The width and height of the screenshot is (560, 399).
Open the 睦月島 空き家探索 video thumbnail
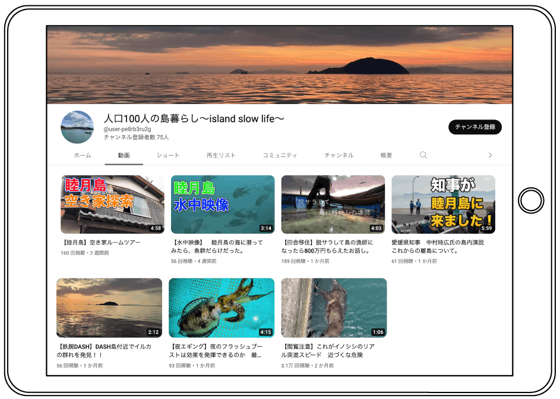click(112, 204)
